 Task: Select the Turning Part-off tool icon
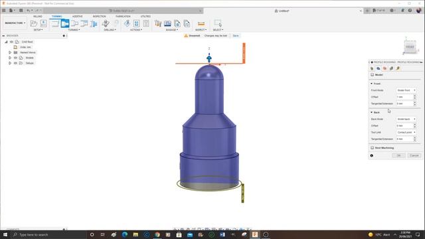pos(94,24)
